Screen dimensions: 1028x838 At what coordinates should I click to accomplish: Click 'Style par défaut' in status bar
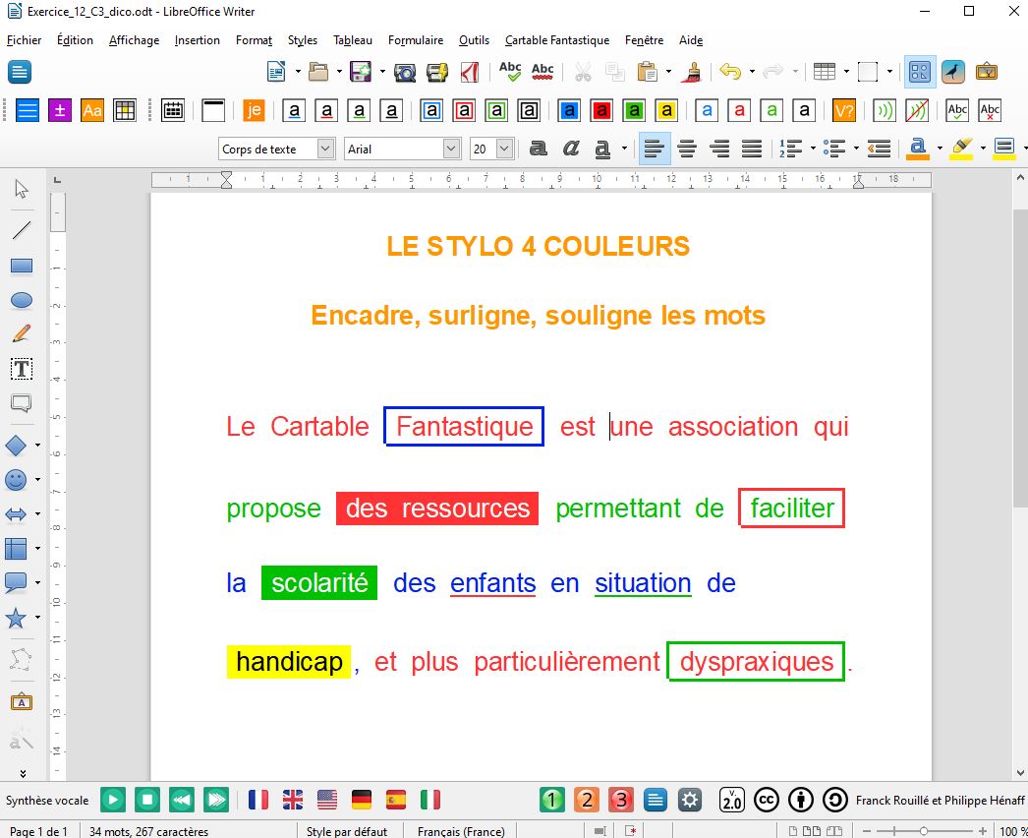click(347, 831)
